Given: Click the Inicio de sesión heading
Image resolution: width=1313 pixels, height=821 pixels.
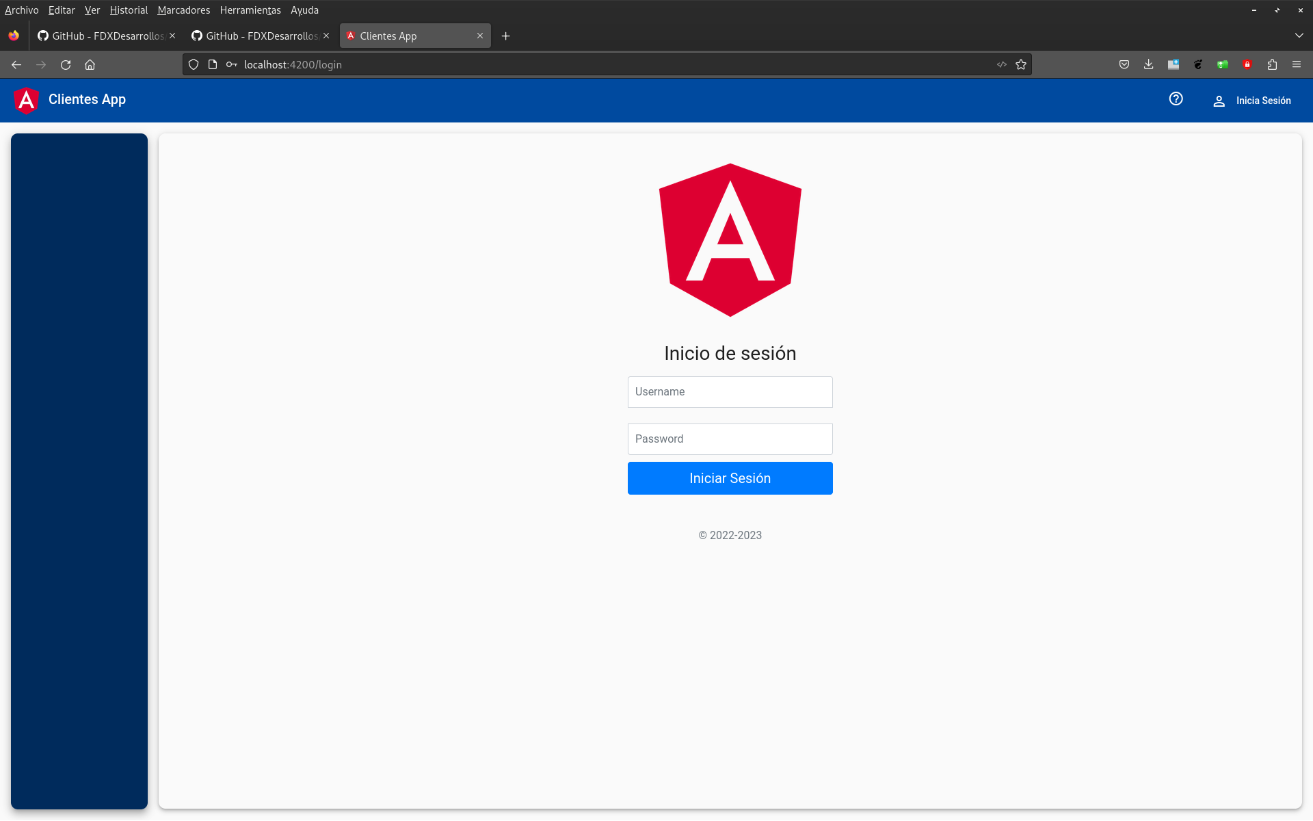Looking at the screenshot, I should 730,354.
